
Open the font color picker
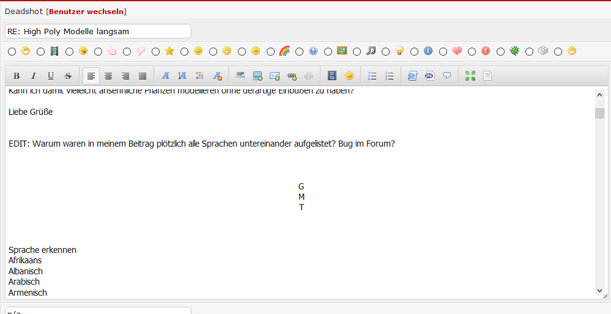coord(199,76)
